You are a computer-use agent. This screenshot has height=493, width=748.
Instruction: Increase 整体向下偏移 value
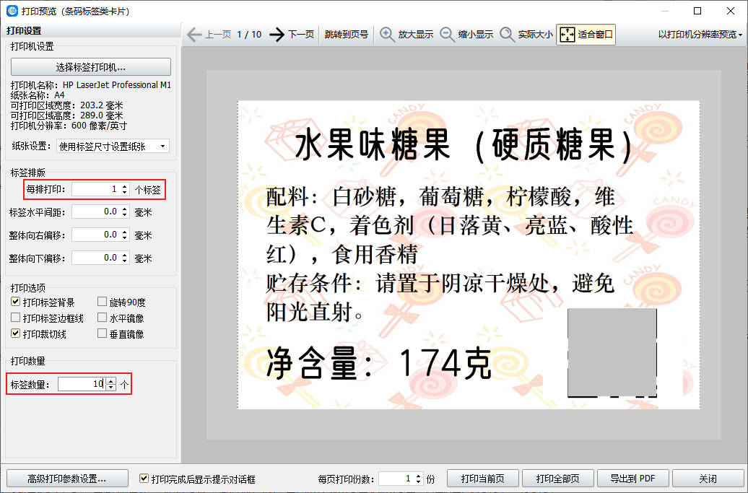click(x=124, y=255)
